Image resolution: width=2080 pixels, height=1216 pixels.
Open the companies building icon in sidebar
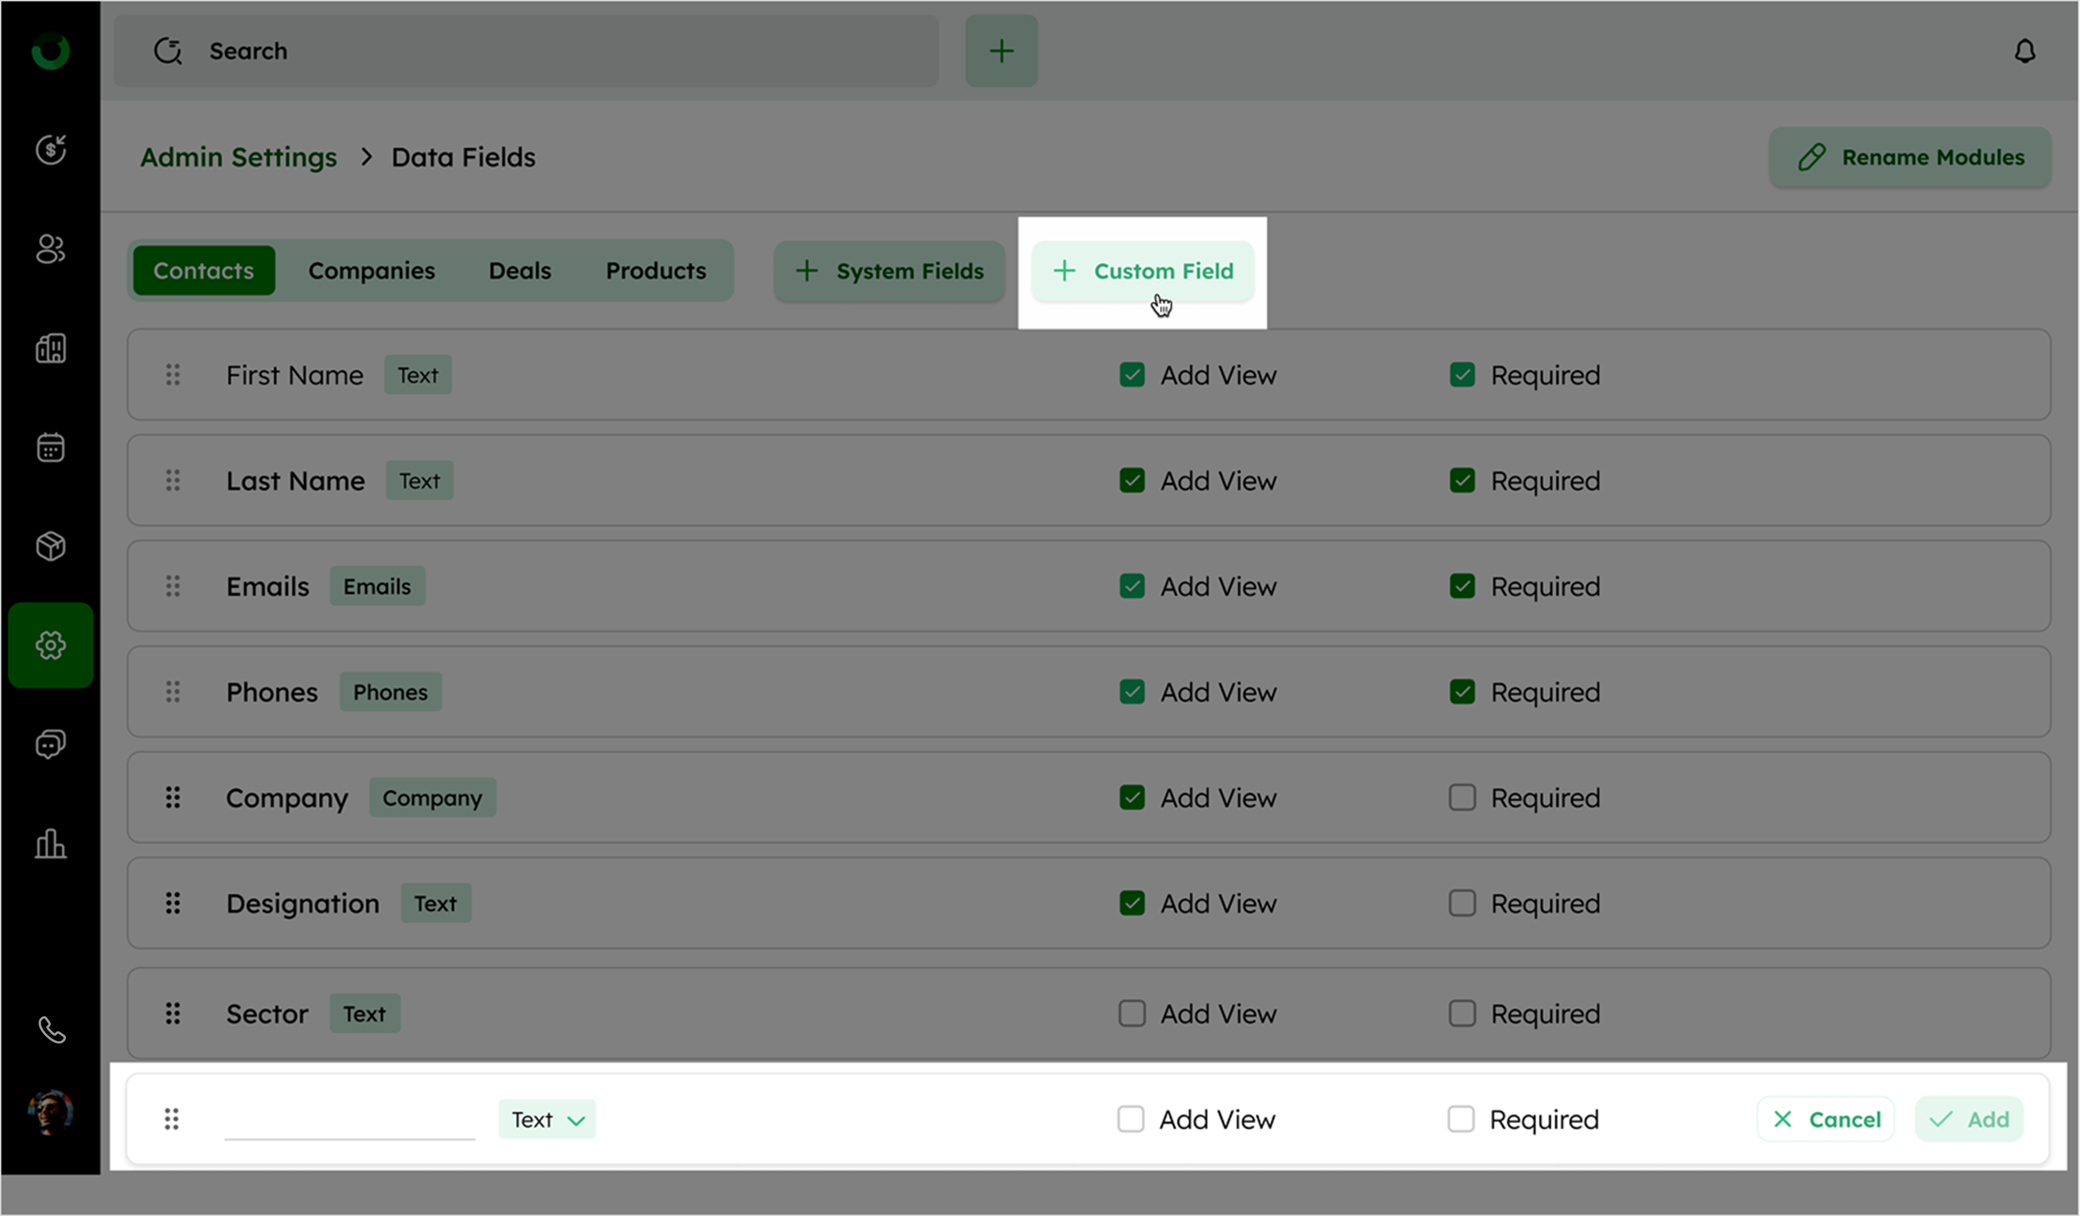pos(50,348)
